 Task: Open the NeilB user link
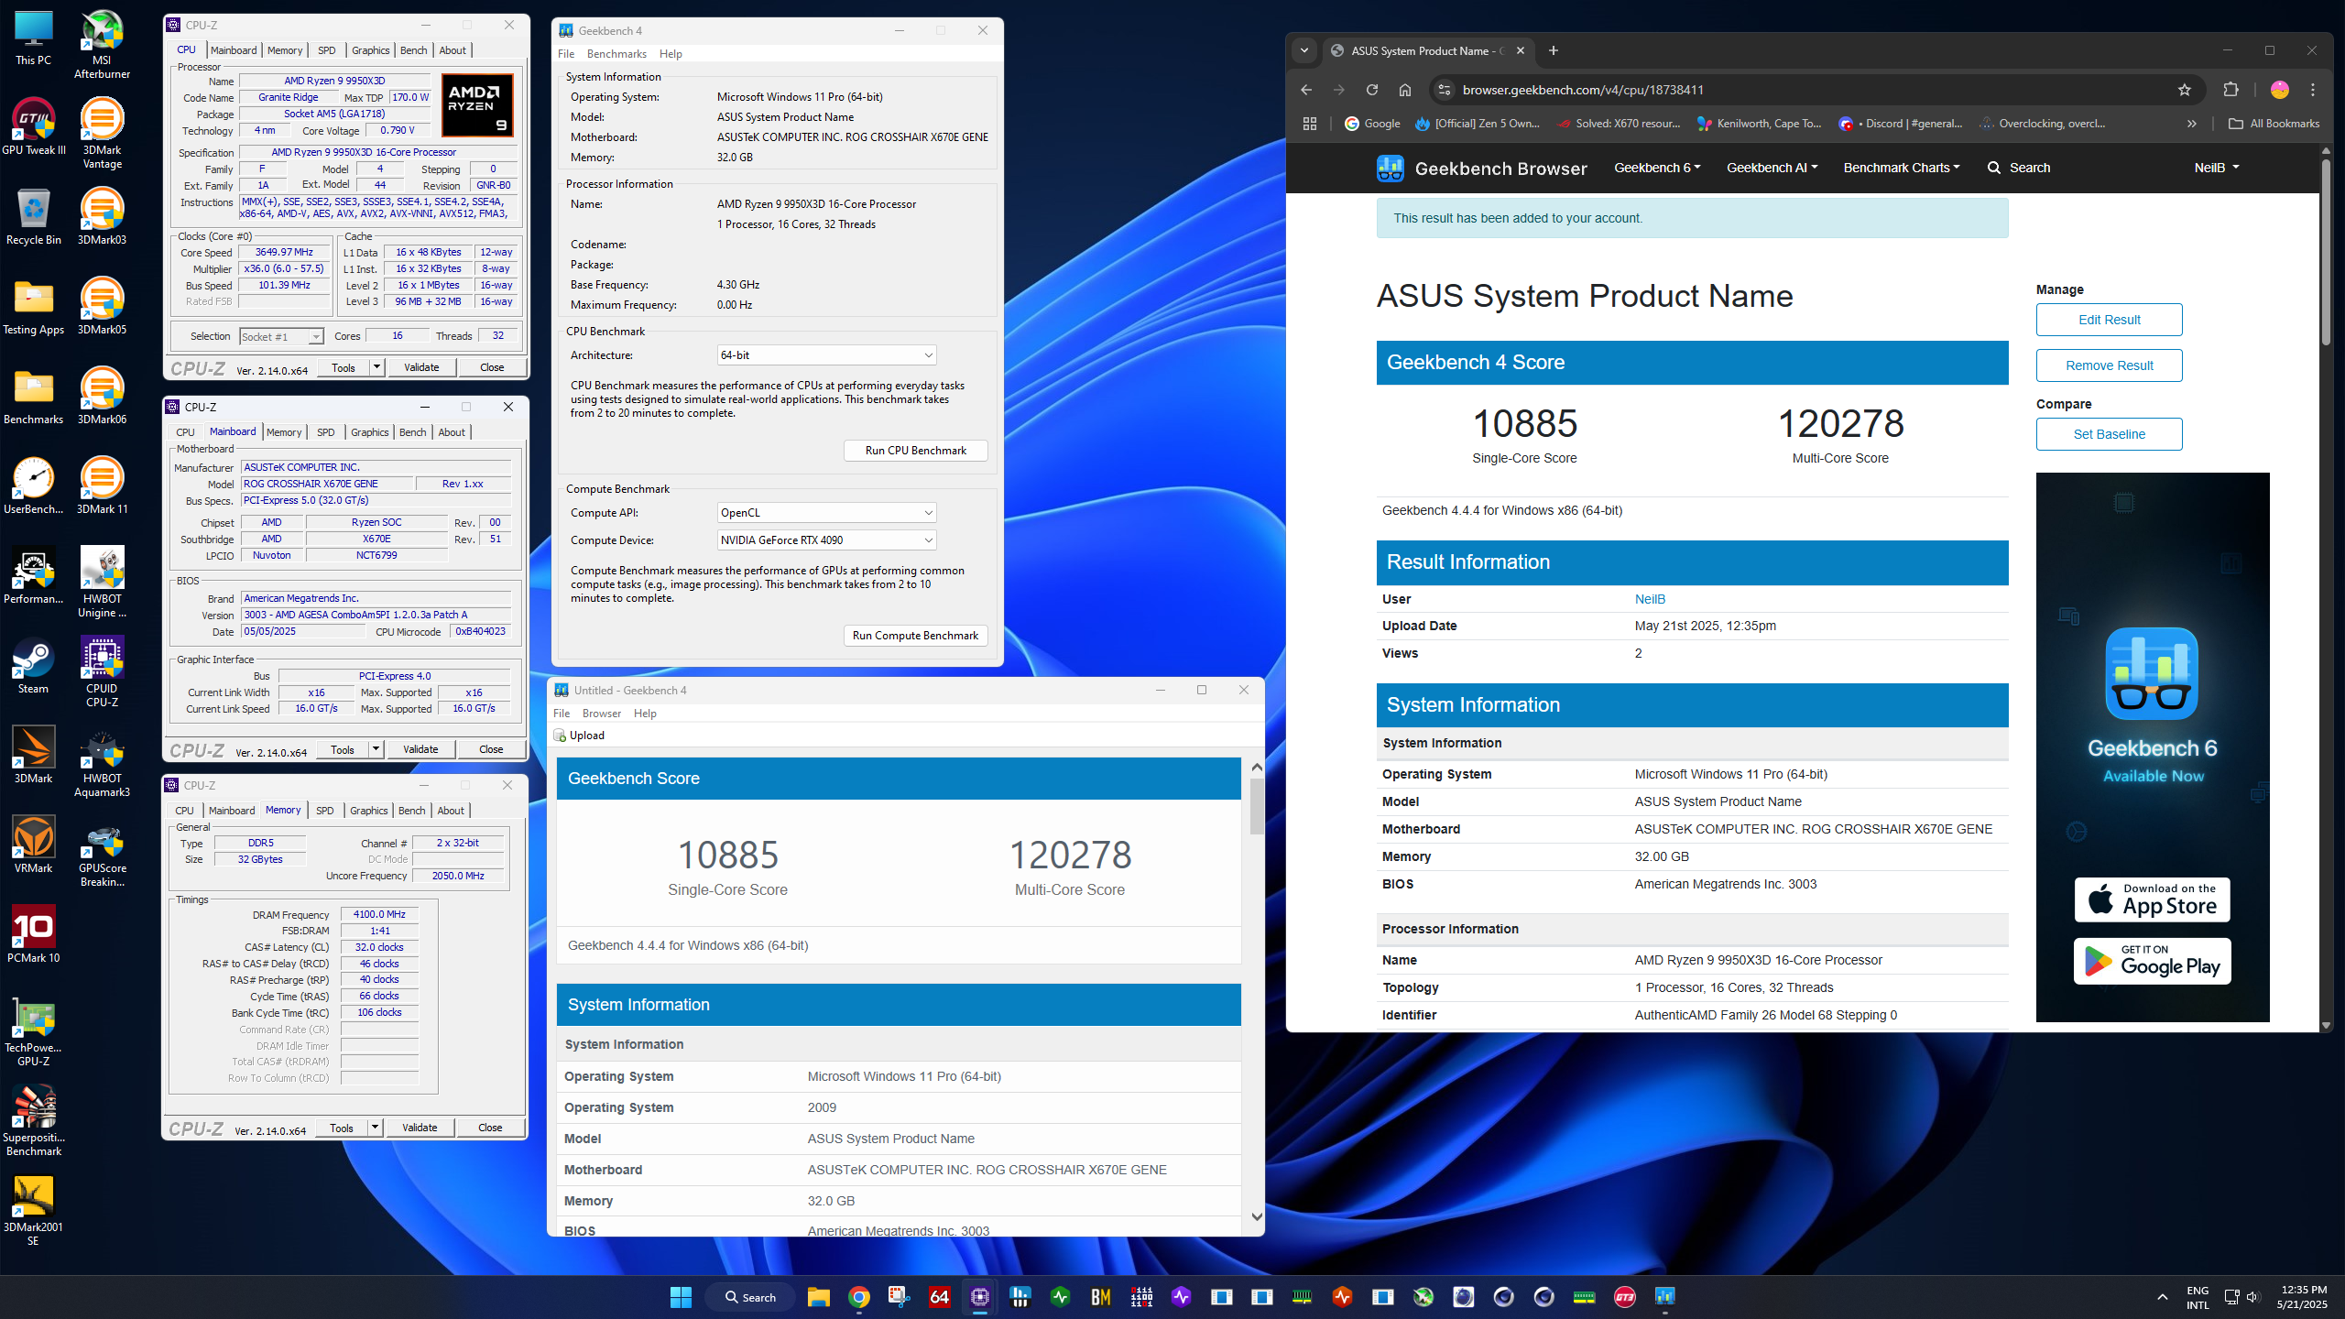[1650, 599]
